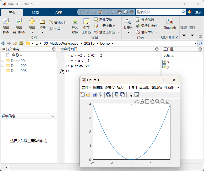Open the yellow plus New dropdown

point(32,26)
